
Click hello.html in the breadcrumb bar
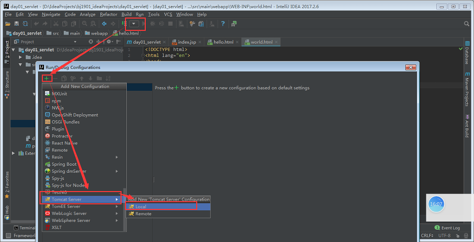tap(126, 33)
